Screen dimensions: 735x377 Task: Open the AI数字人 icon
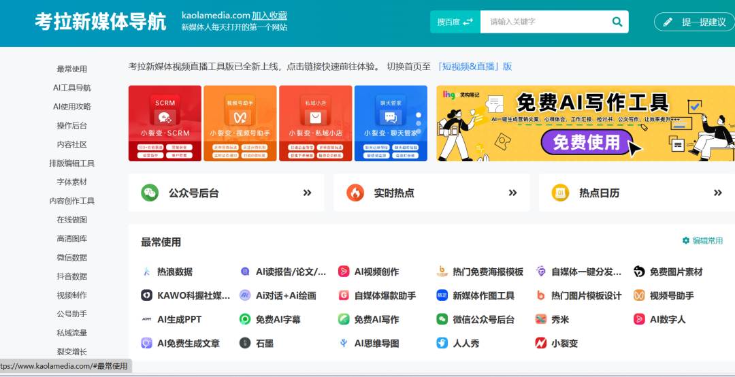click(639, 319)
